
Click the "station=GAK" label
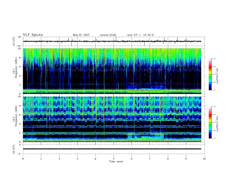pyautogui.click(x=108, y=35)
